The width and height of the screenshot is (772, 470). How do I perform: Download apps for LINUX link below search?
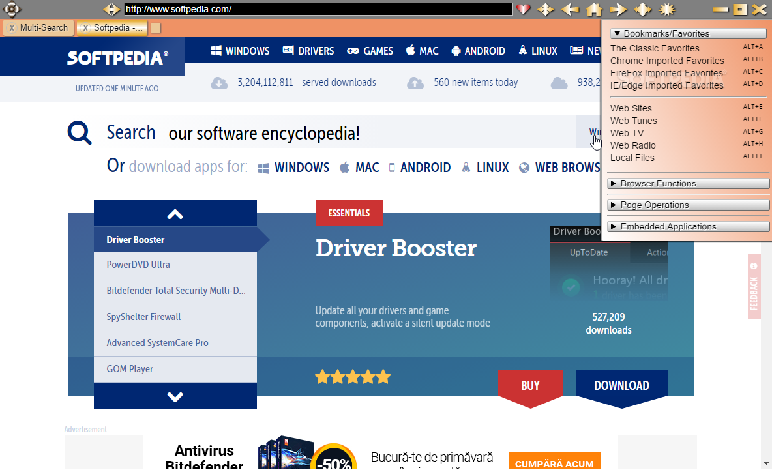pos(485,168)
